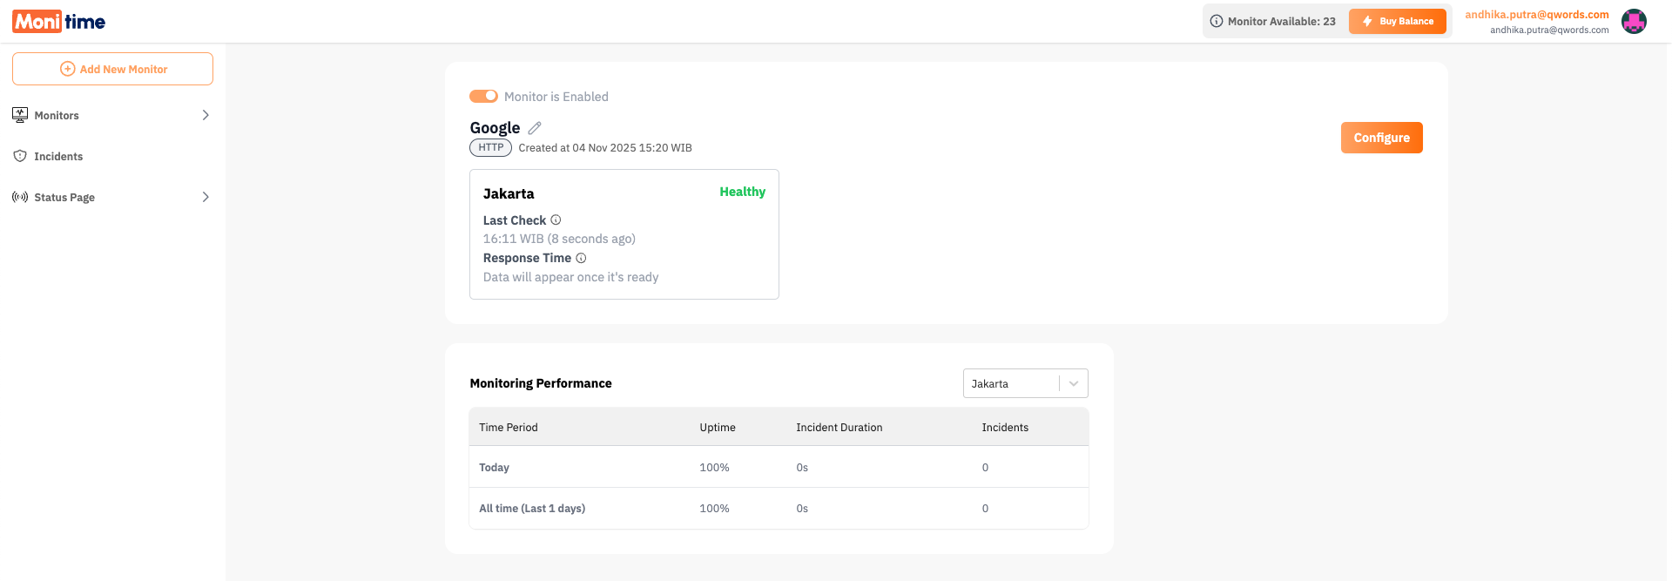This screenshot has height=581, width=1672.
Task: Click the Status Page broadcast icon
Action: tap(20, 197)
